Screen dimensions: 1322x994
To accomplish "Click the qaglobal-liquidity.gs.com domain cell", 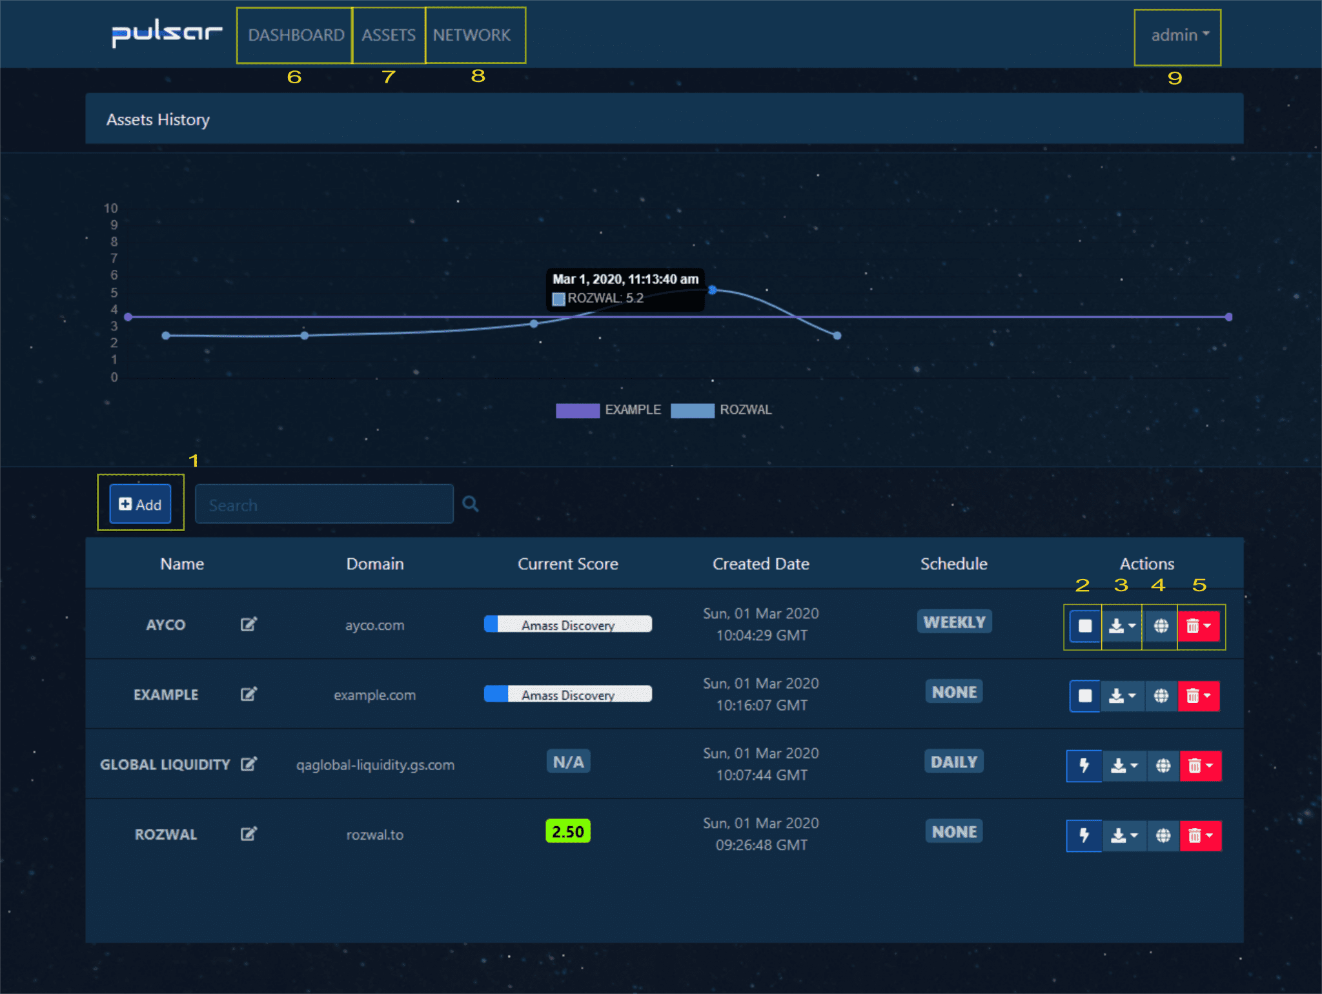I will (x=375, y=765).
